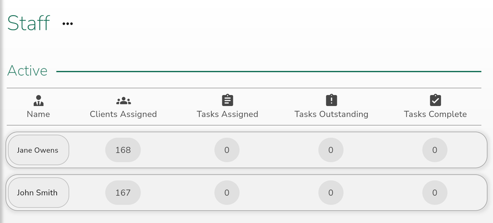
Task: Click Jane Owens' Tasks Assigned count
Action: tap(227, 150)
